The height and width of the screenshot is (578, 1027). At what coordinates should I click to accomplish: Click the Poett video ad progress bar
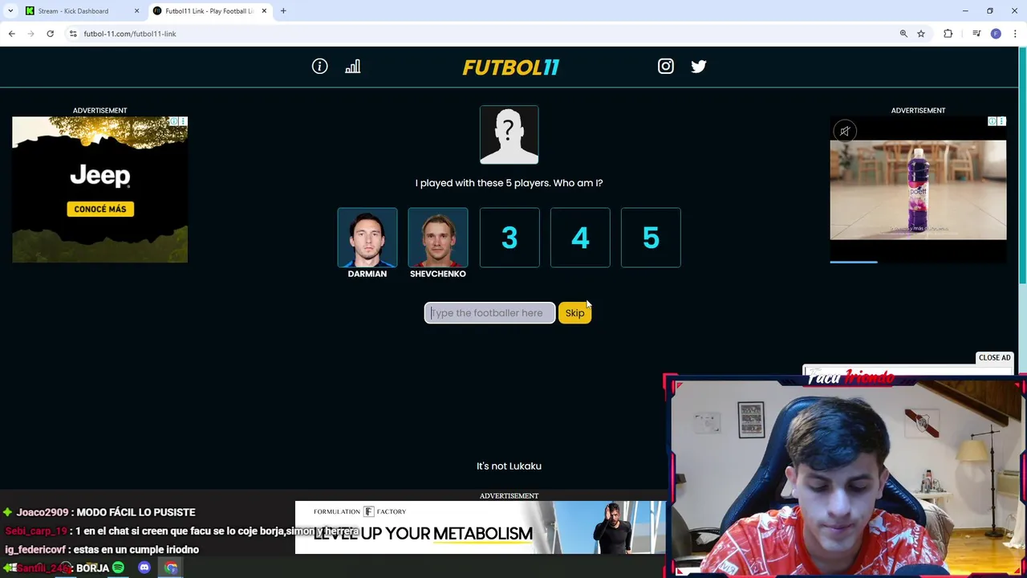tap(918, 262)
